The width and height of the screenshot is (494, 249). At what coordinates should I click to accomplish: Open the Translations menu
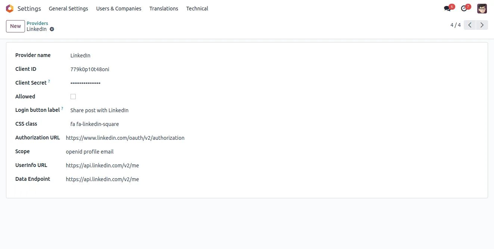click(164, 9)
